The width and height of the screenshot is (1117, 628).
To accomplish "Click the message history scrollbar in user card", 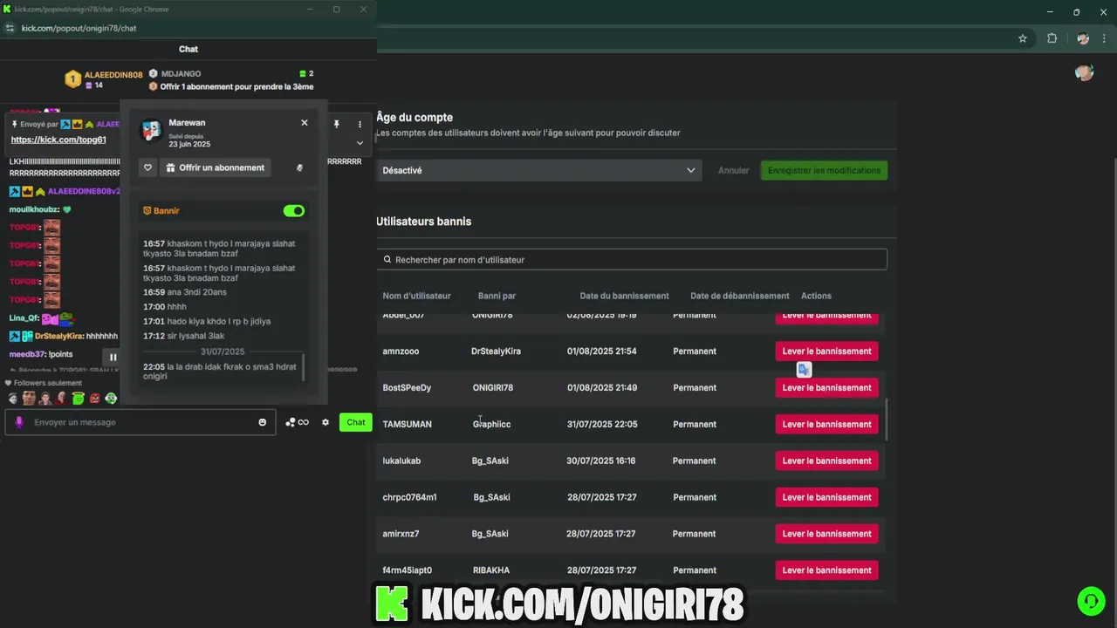I will (304, 365).
